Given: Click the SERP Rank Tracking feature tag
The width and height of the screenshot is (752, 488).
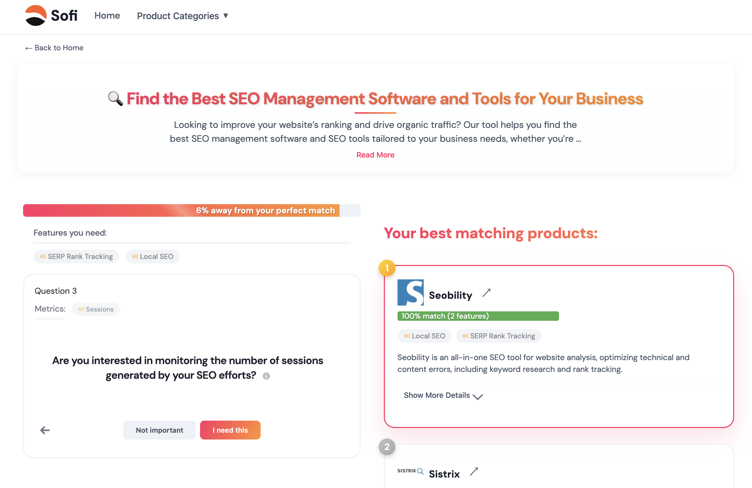Looking at the screenshot, I should [76, 257].
